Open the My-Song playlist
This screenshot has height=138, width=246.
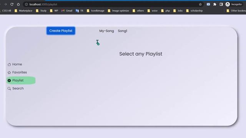tap(106, 31)
